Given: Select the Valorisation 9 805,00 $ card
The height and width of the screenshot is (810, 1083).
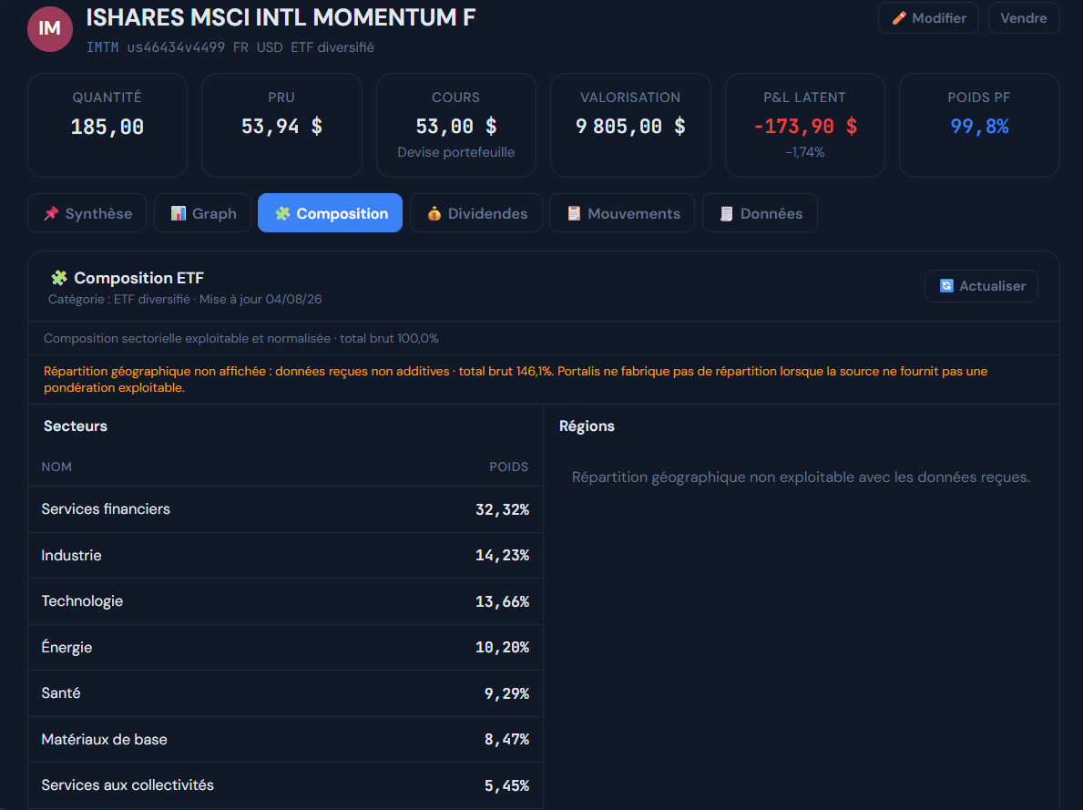Looking at the screenshot, I should pyautogui.click(x=630, y=126).
